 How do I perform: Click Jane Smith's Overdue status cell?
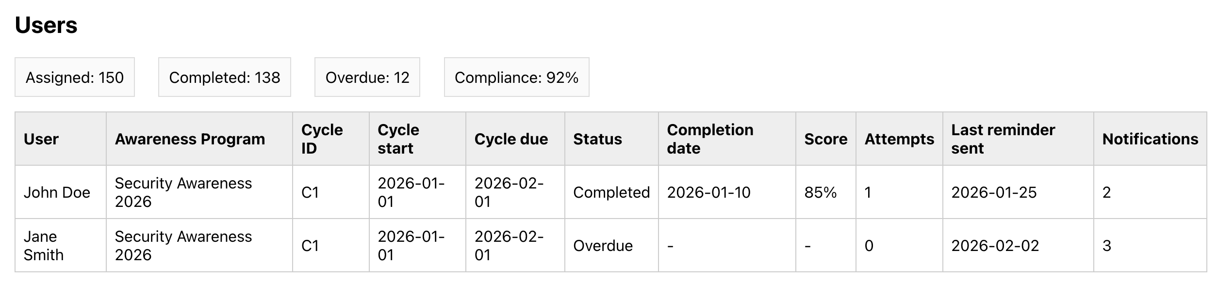(603, 246)
